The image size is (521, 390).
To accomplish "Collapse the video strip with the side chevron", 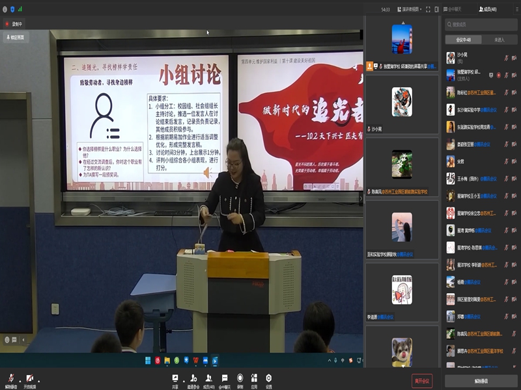I will tap(361, 199).
